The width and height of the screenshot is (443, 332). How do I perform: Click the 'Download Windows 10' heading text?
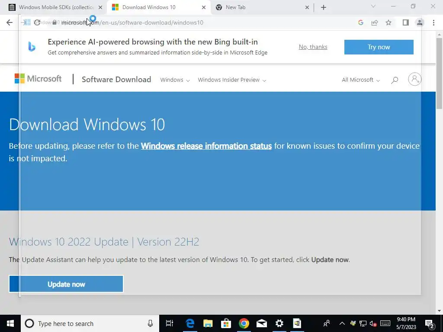[x=87, y=124]
